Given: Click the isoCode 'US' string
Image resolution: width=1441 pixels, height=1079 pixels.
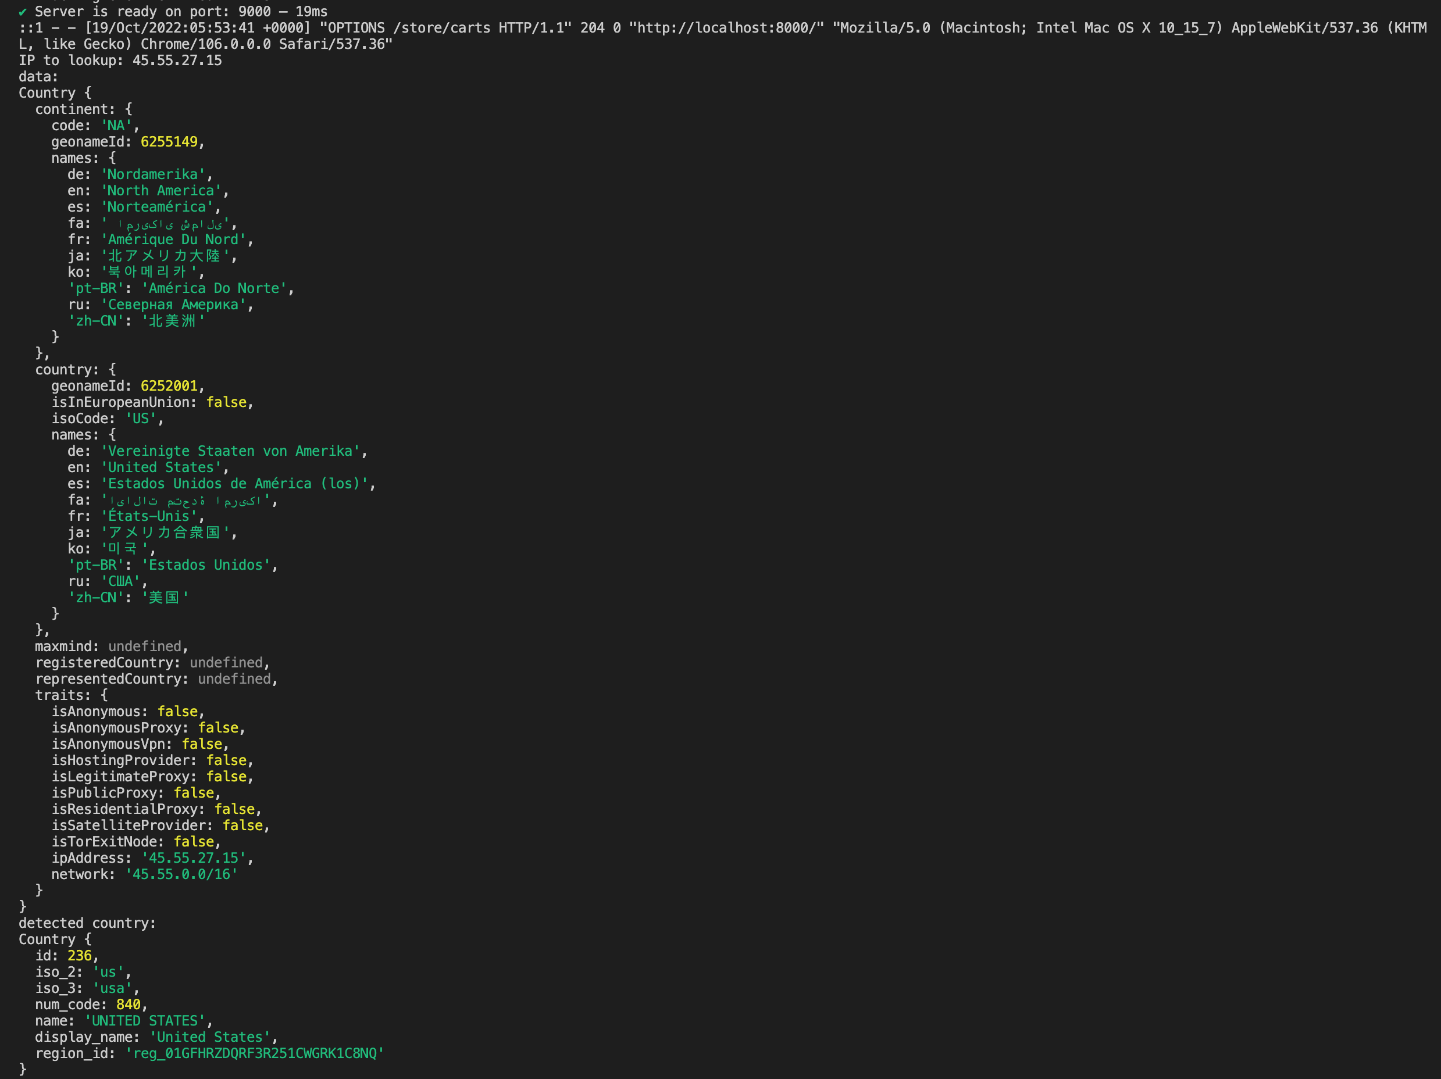Looking at the screenshot, I should pos(141,419).
